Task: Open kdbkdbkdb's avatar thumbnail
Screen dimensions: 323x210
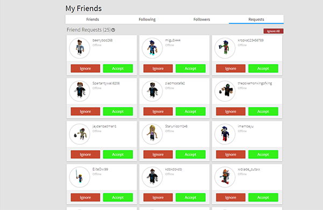Action: coord(152,177)
